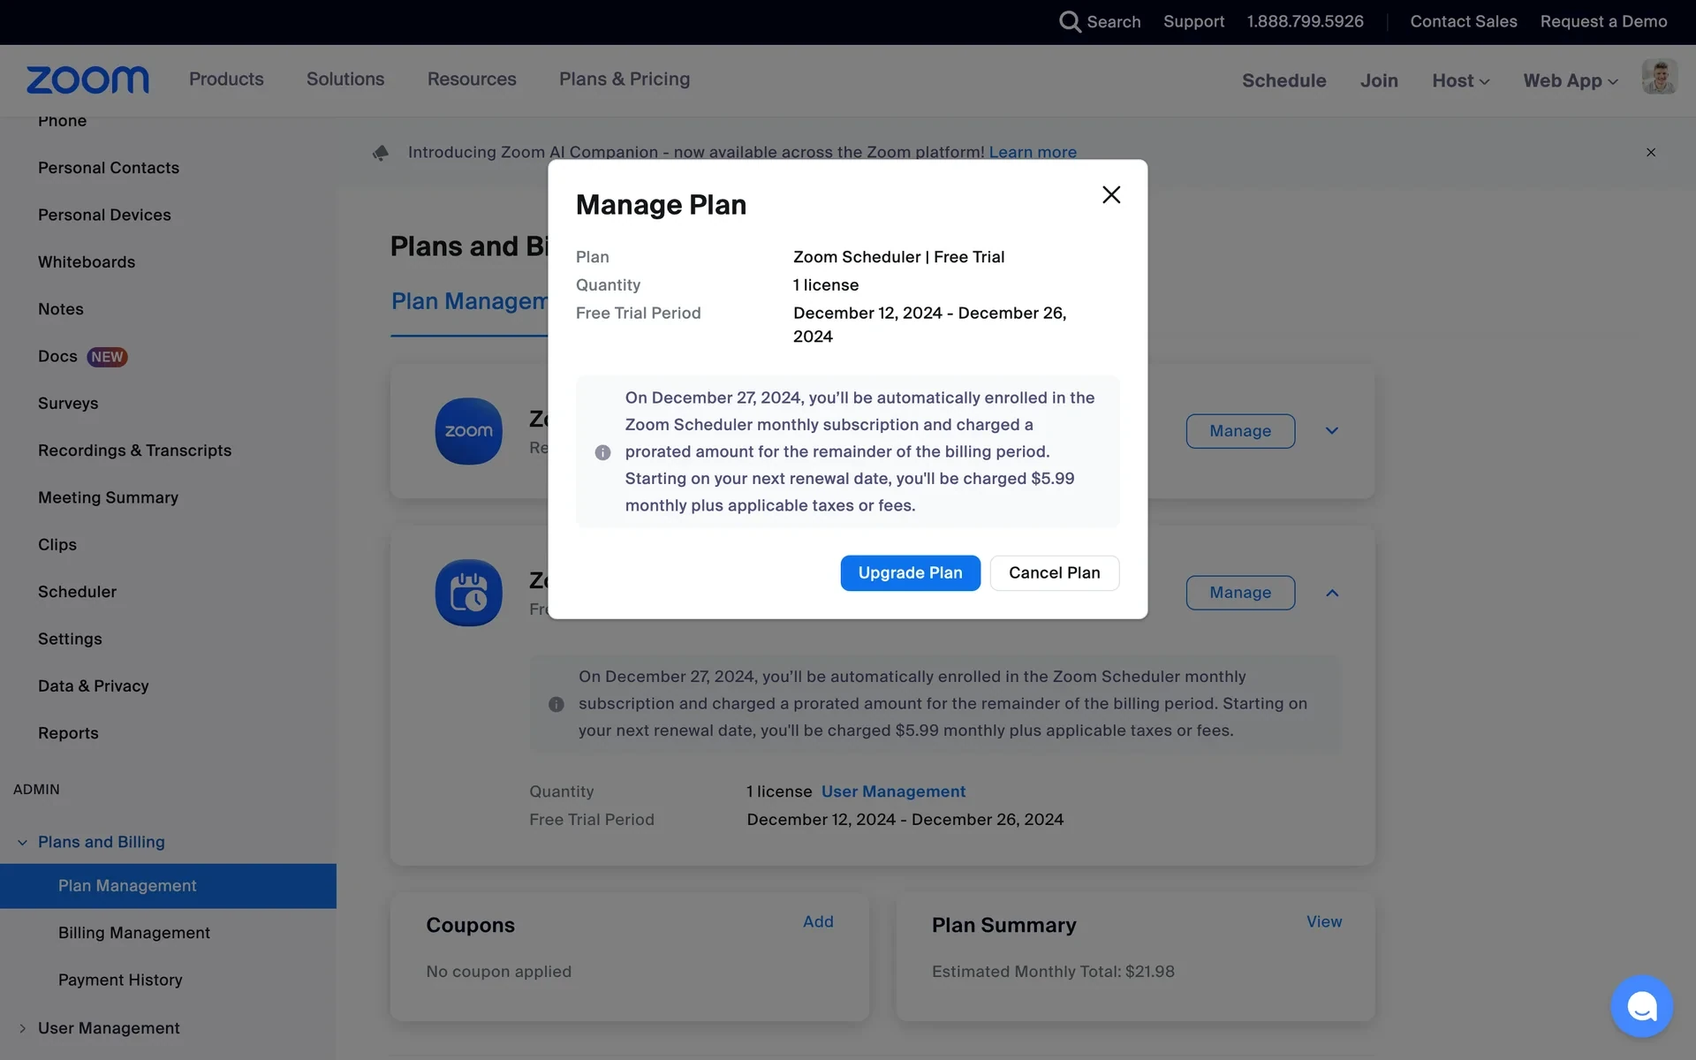The width and height of the screenshot is (1696, 1060).
Task: Open the user profile avatar
Action: click(1659, 78)
